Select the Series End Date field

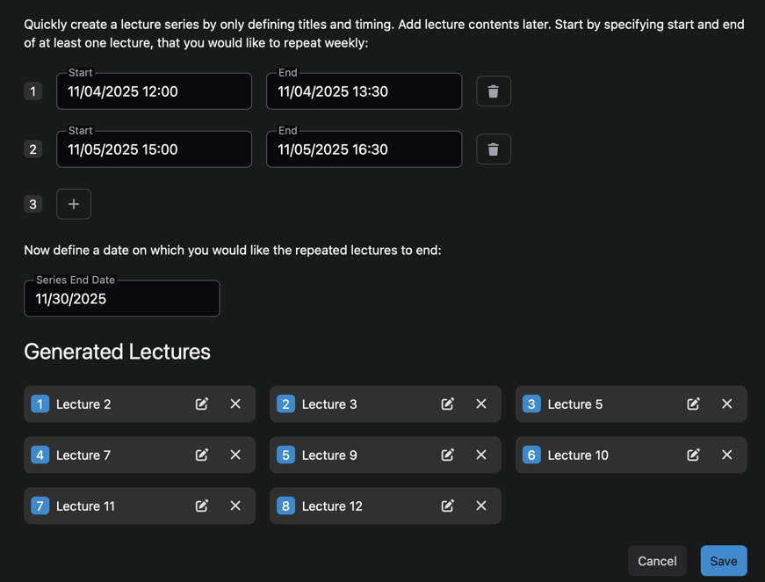(121, 298)
